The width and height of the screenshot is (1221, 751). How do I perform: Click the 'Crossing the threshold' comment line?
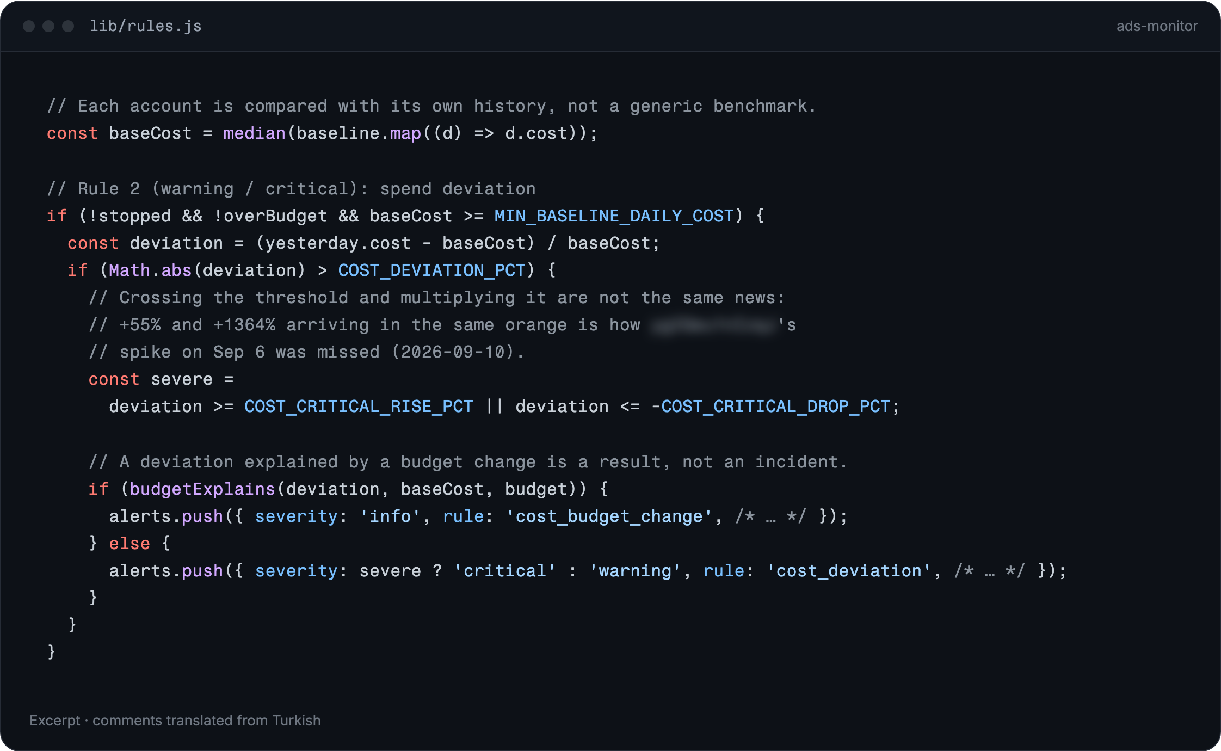tap(436, 298)
